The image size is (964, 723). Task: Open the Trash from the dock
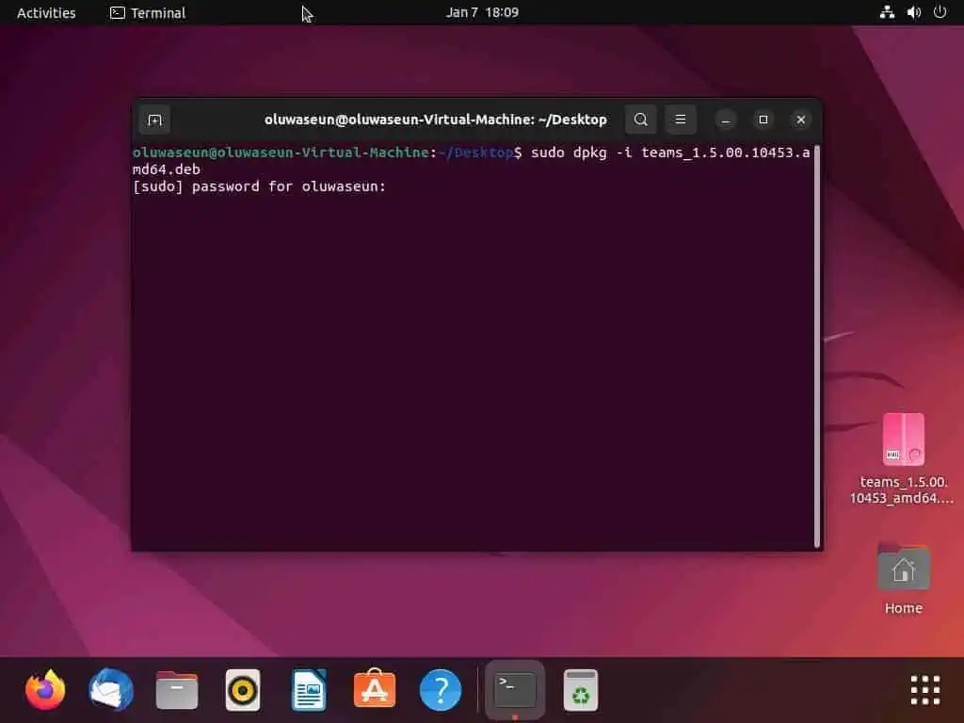point(580,690)
